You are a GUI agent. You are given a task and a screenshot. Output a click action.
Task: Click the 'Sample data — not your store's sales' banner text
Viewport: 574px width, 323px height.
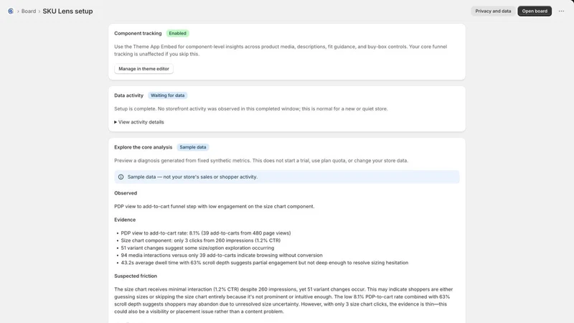point(192,177)
